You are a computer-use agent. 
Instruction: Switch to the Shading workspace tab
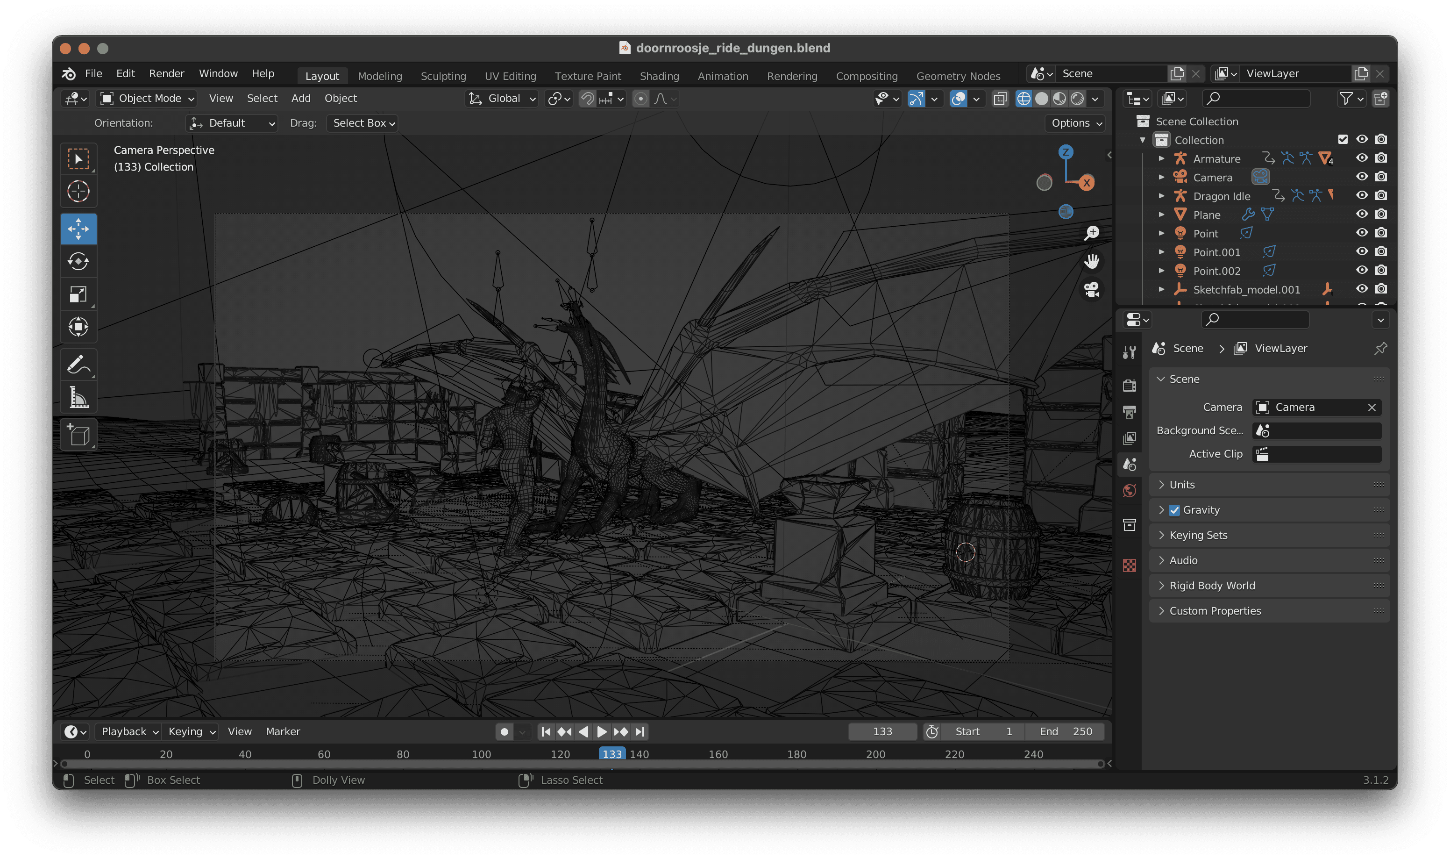pyautogui.click(x=659, y=76)
